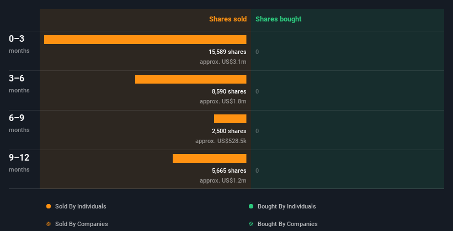Click the 3–6 months row label
The width and height of the screenshot is (453, 231).
click(x=19, y=84)
